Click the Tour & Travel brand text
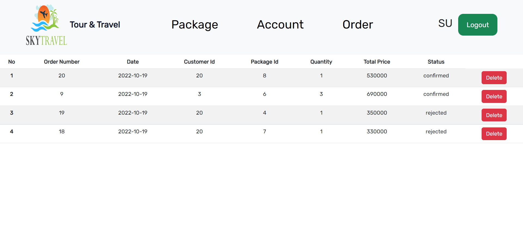The height and width of the screenshot is (239, 523). (95, 25)
